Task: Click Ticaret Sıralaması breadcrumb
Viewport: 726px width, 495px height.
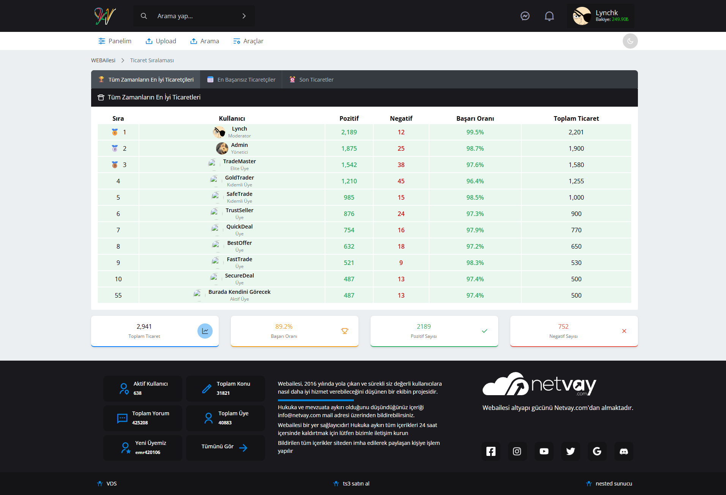Action: [x=152, y=60]
